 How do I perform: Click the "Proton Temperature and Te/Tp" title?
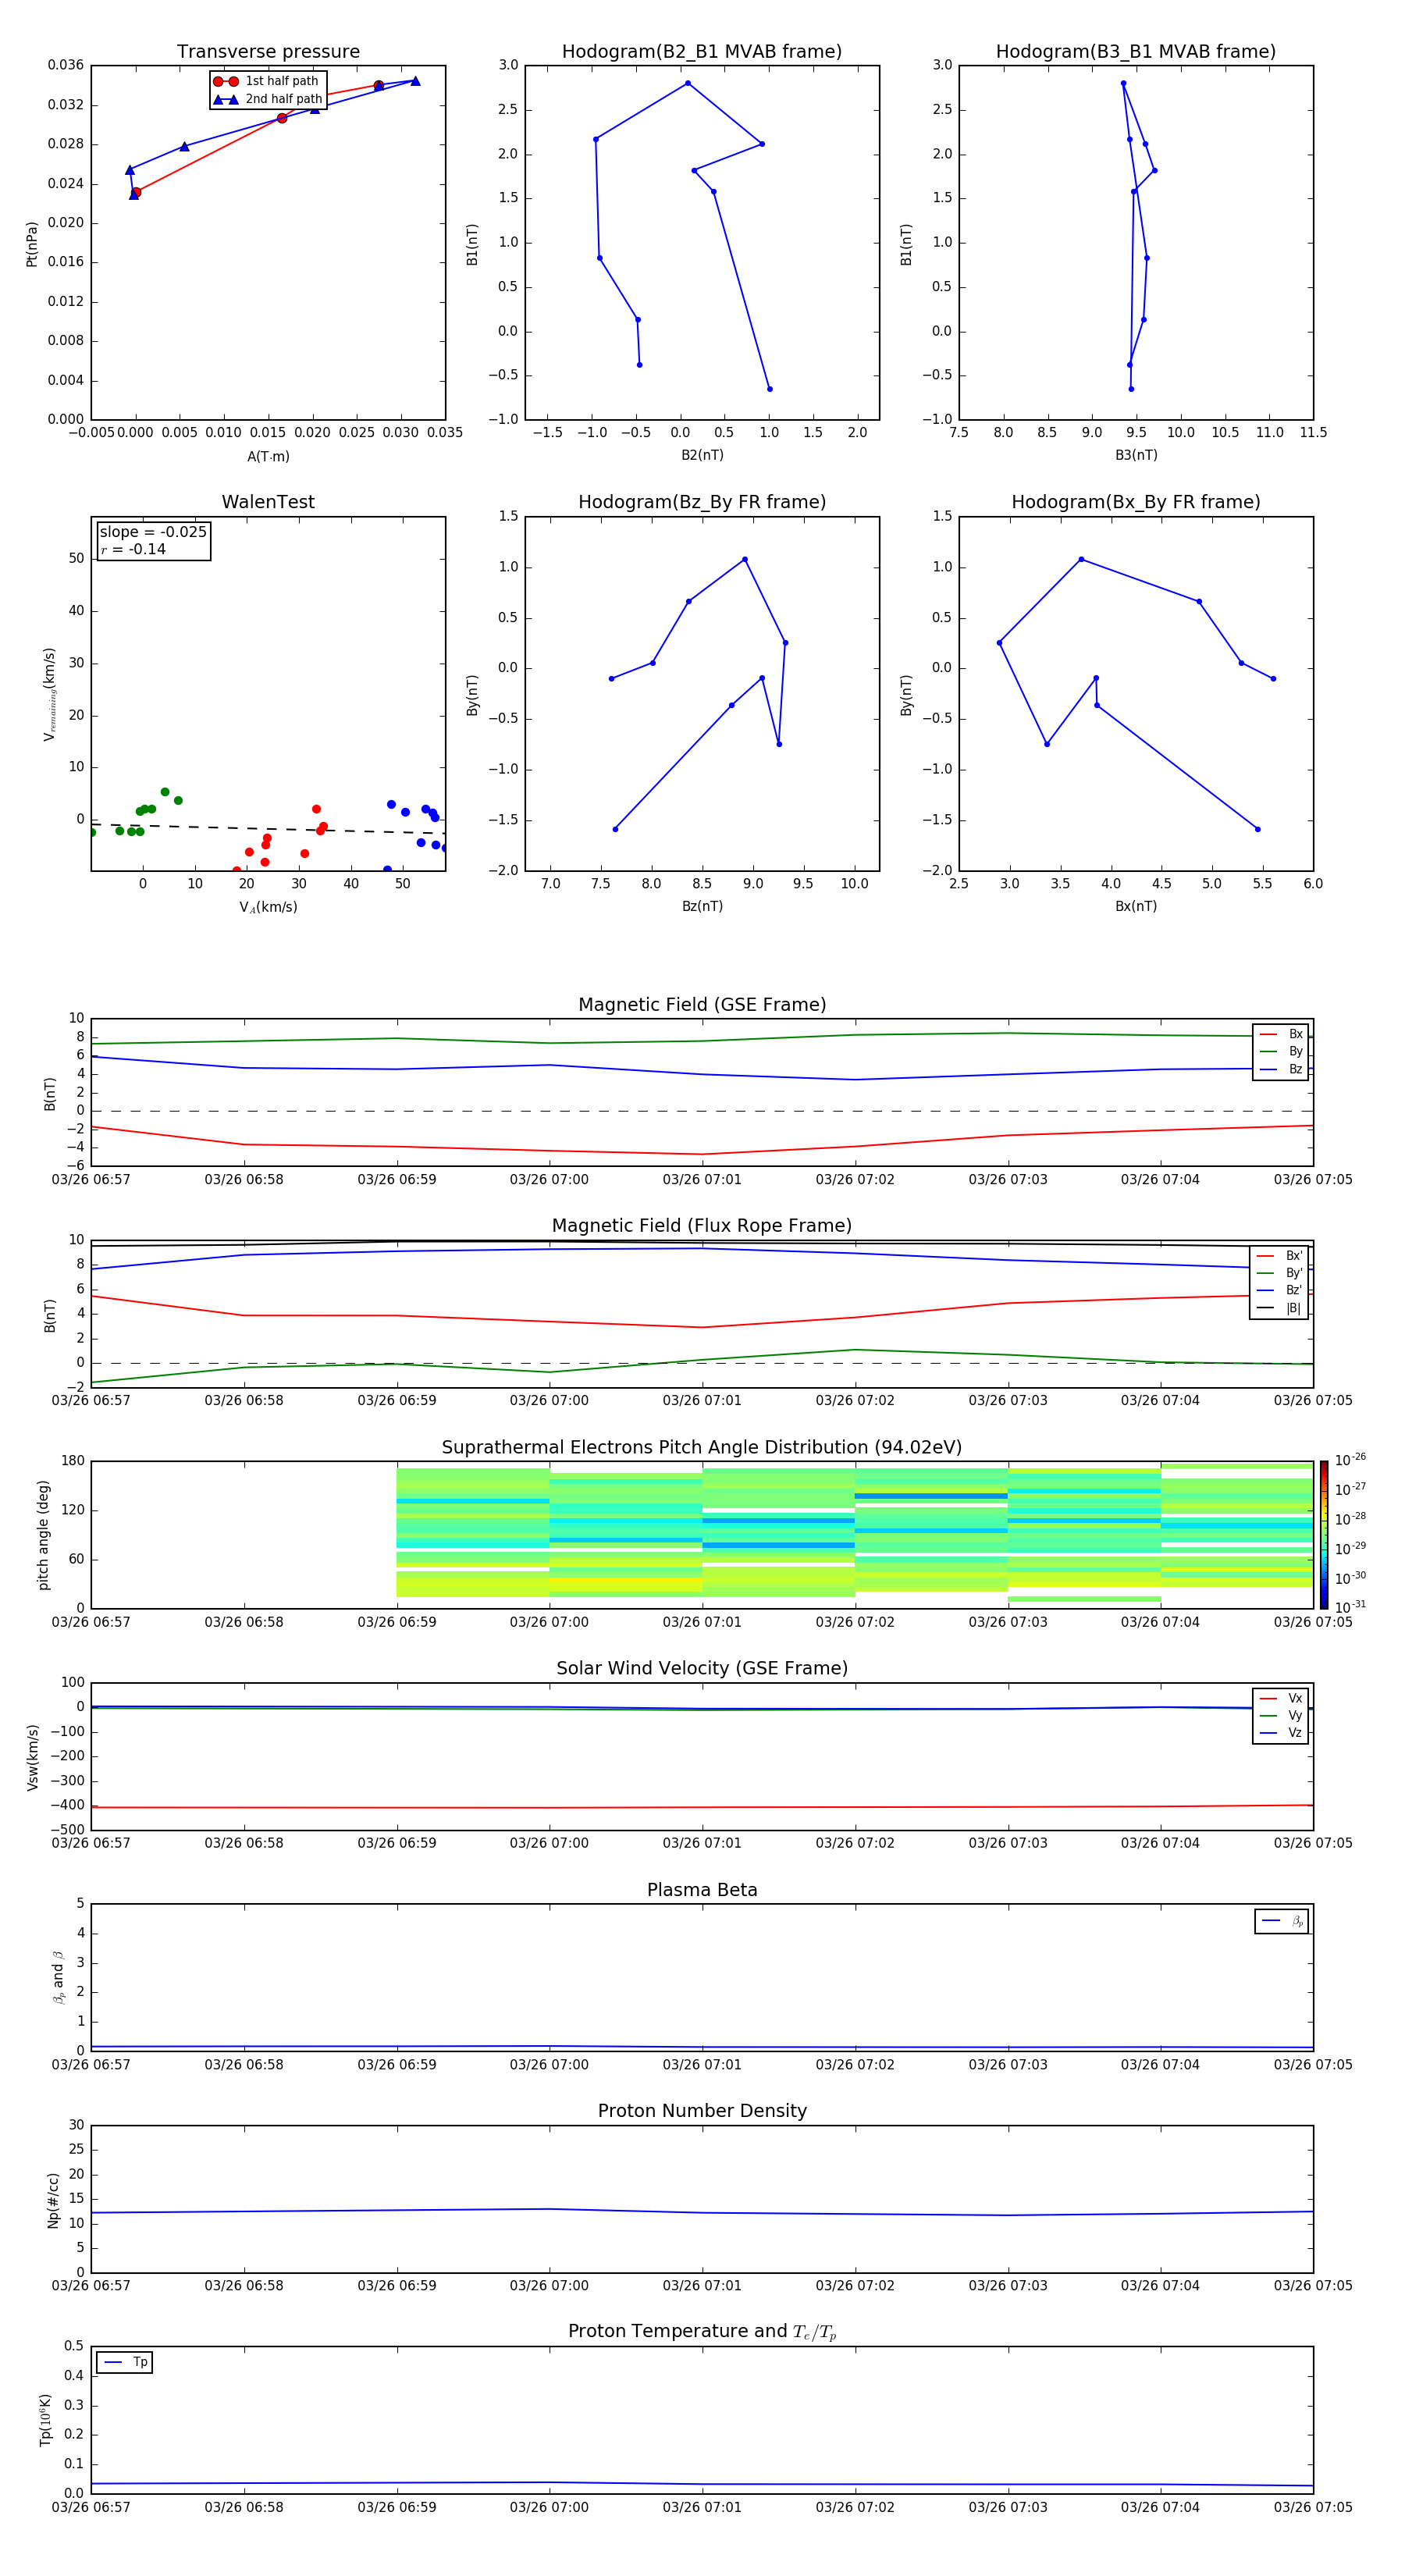click(702, 2332)
